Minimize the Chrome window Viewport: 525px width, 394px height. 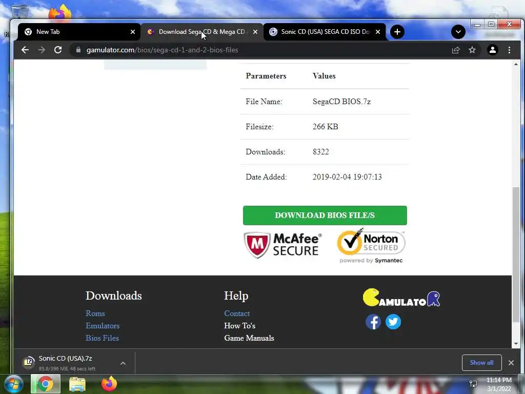(x=477, y=25)
